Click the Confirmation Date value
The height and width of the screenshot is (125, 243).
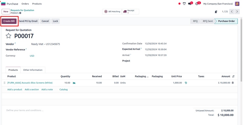coord(156,44)
